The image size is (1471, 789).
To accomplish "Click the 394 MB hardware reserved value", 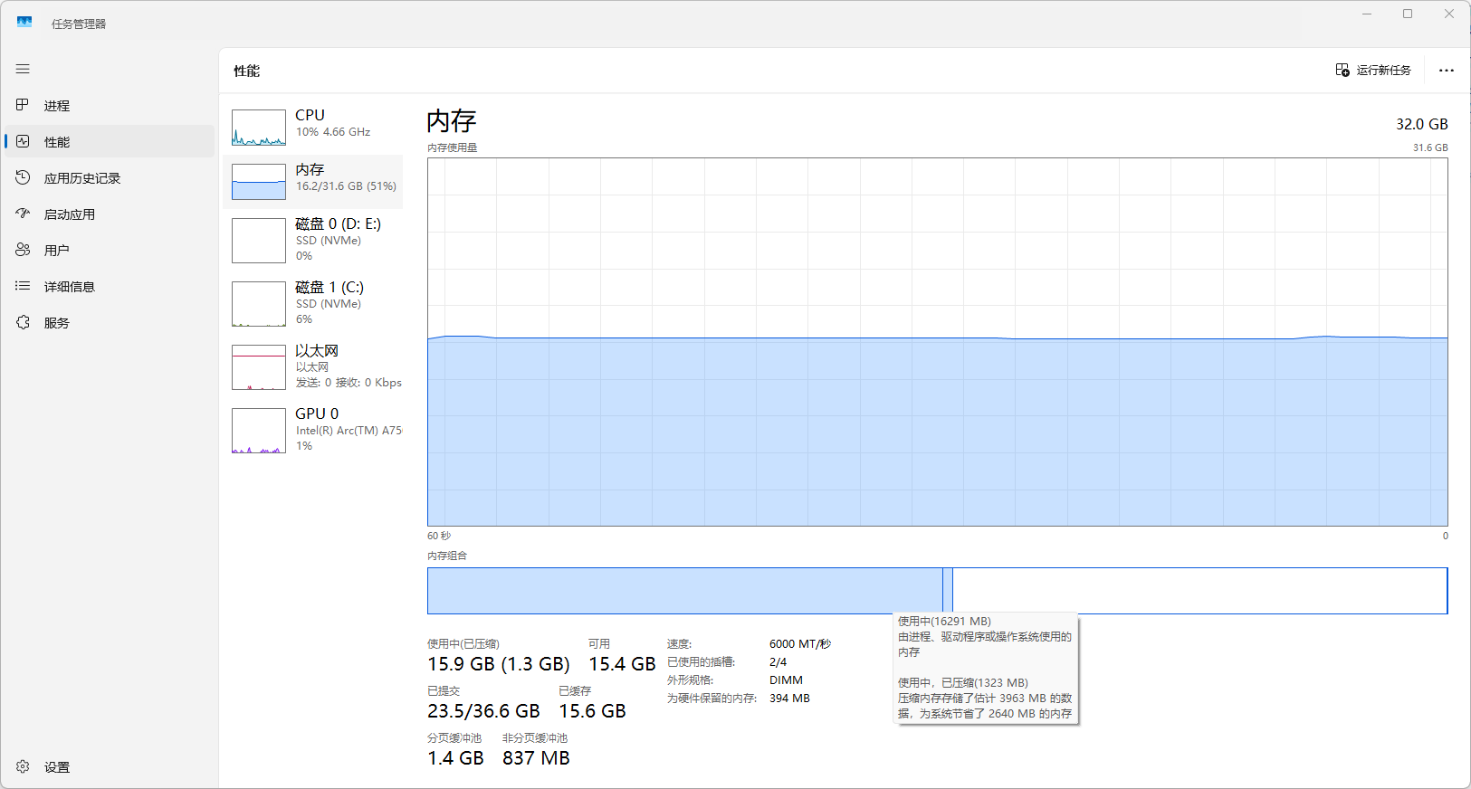I will (789, 699).
